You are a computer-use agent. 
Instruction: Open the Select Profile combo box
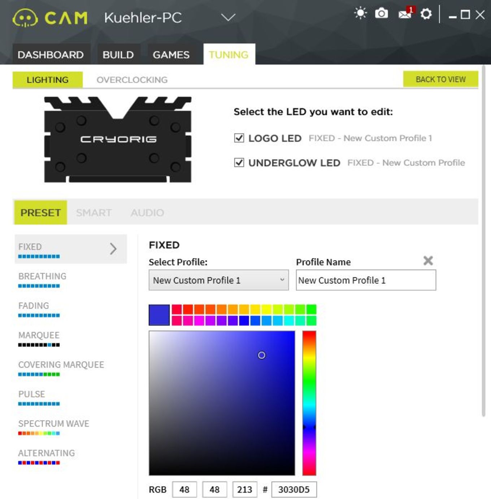point(218,280)
